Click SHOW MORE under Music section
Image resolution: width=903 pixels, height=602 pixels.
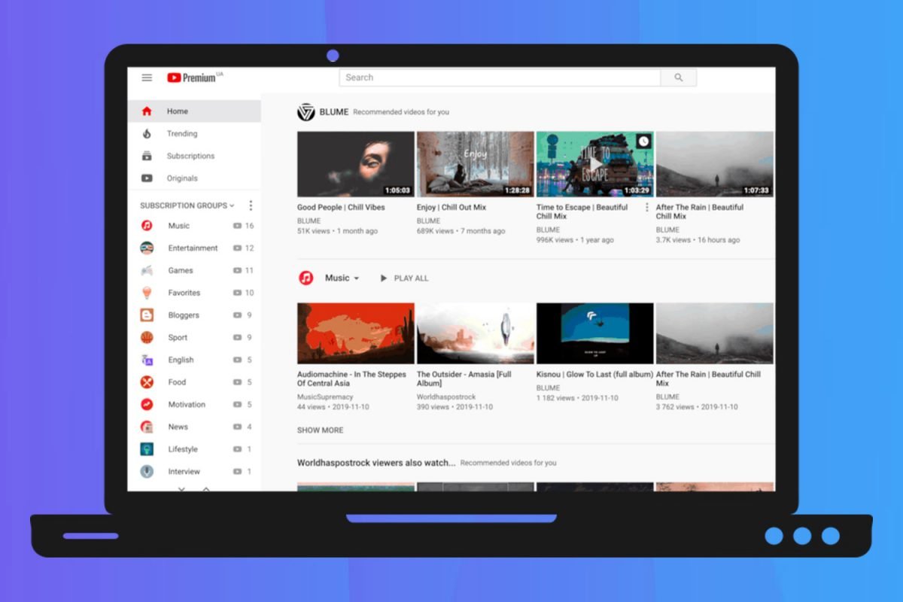[x=320, y=430]
